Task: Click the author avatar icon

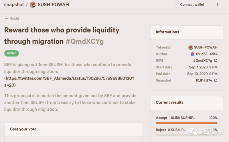Action: [192, 54]
